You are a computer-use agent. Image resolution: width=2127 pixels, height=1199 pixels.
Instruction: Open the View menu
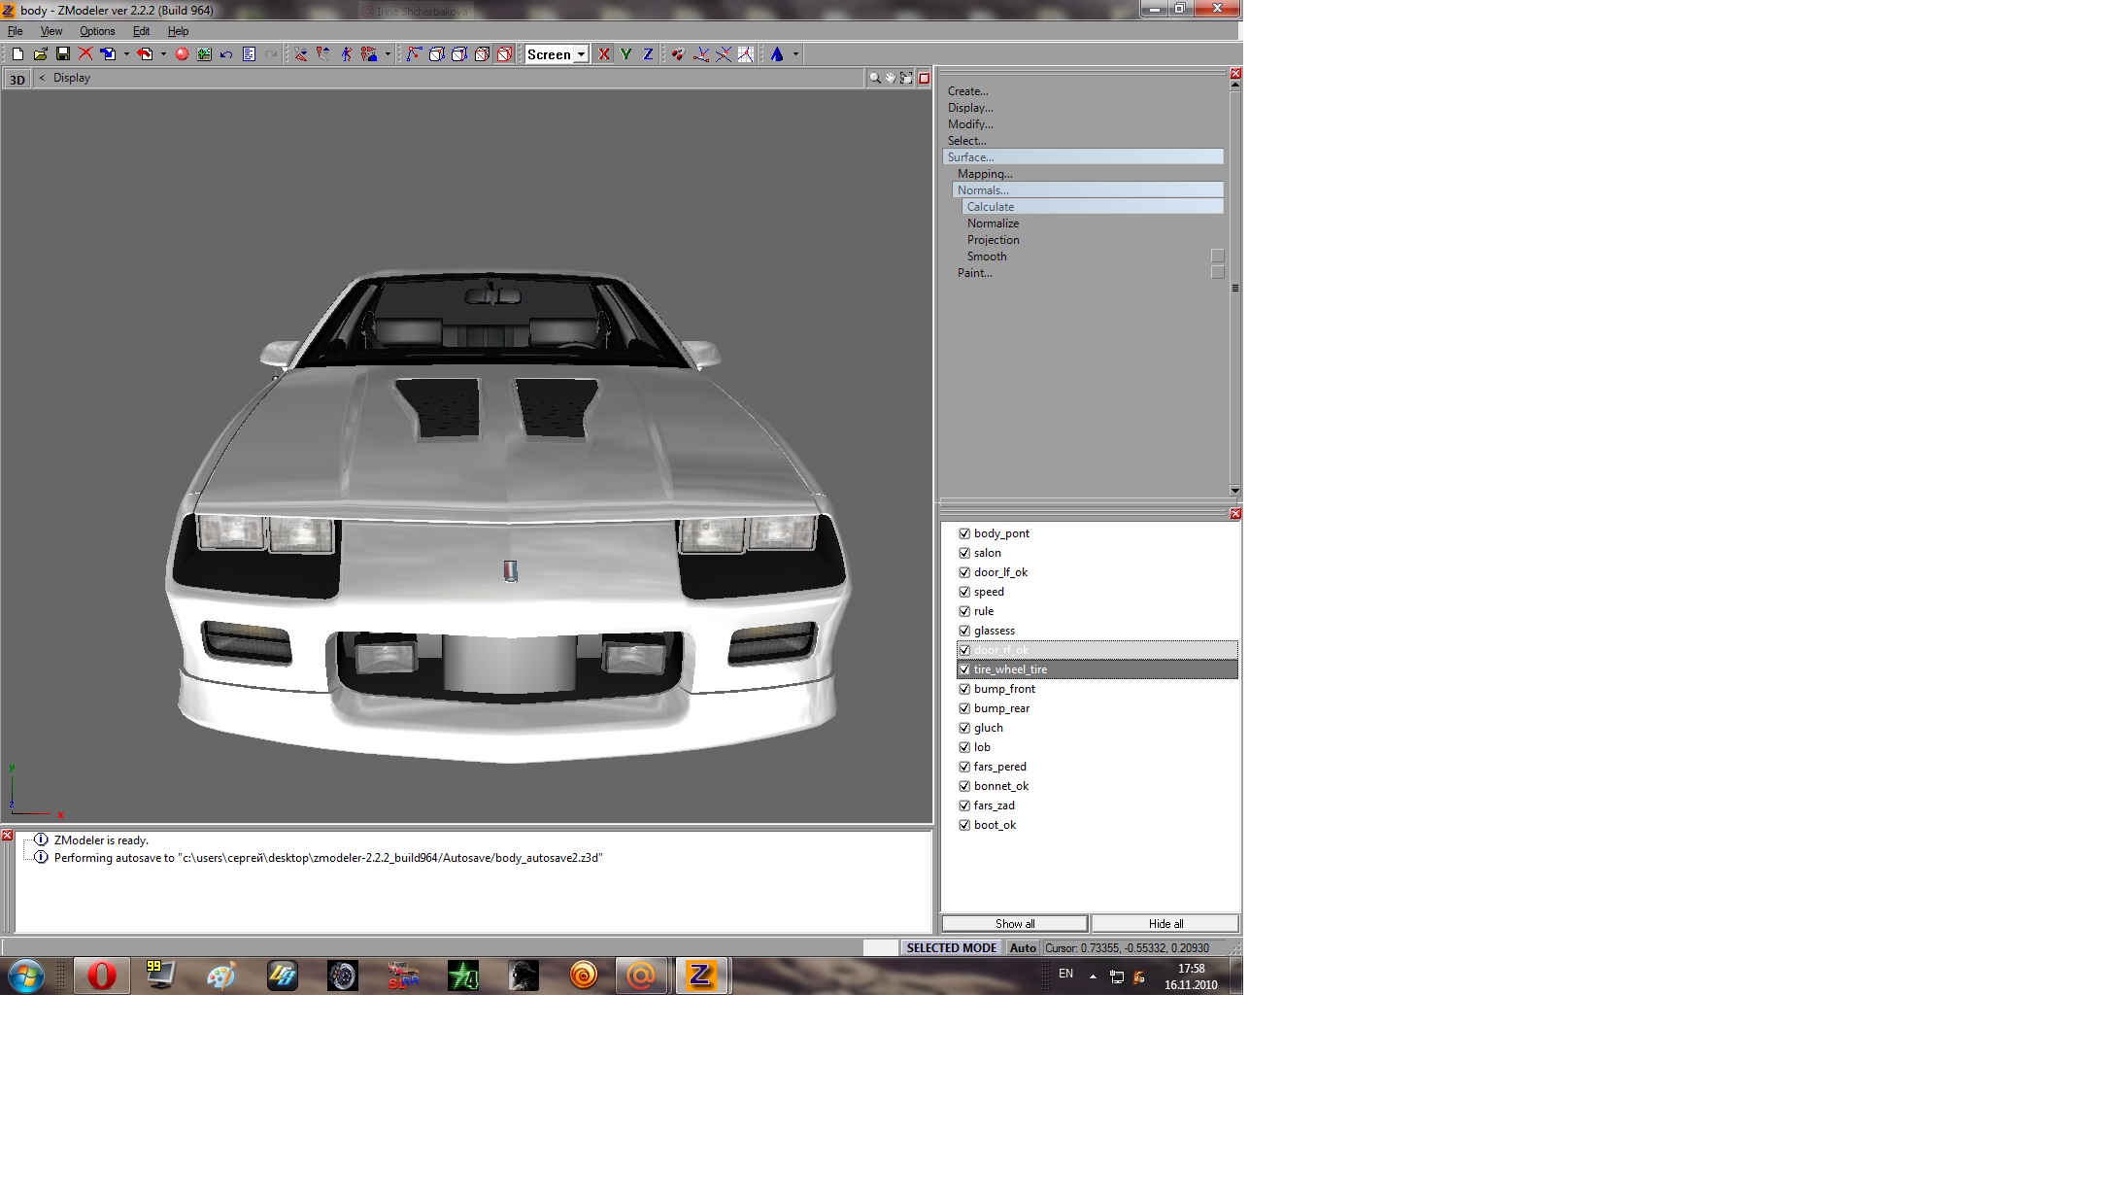click(x=51, y=31)
